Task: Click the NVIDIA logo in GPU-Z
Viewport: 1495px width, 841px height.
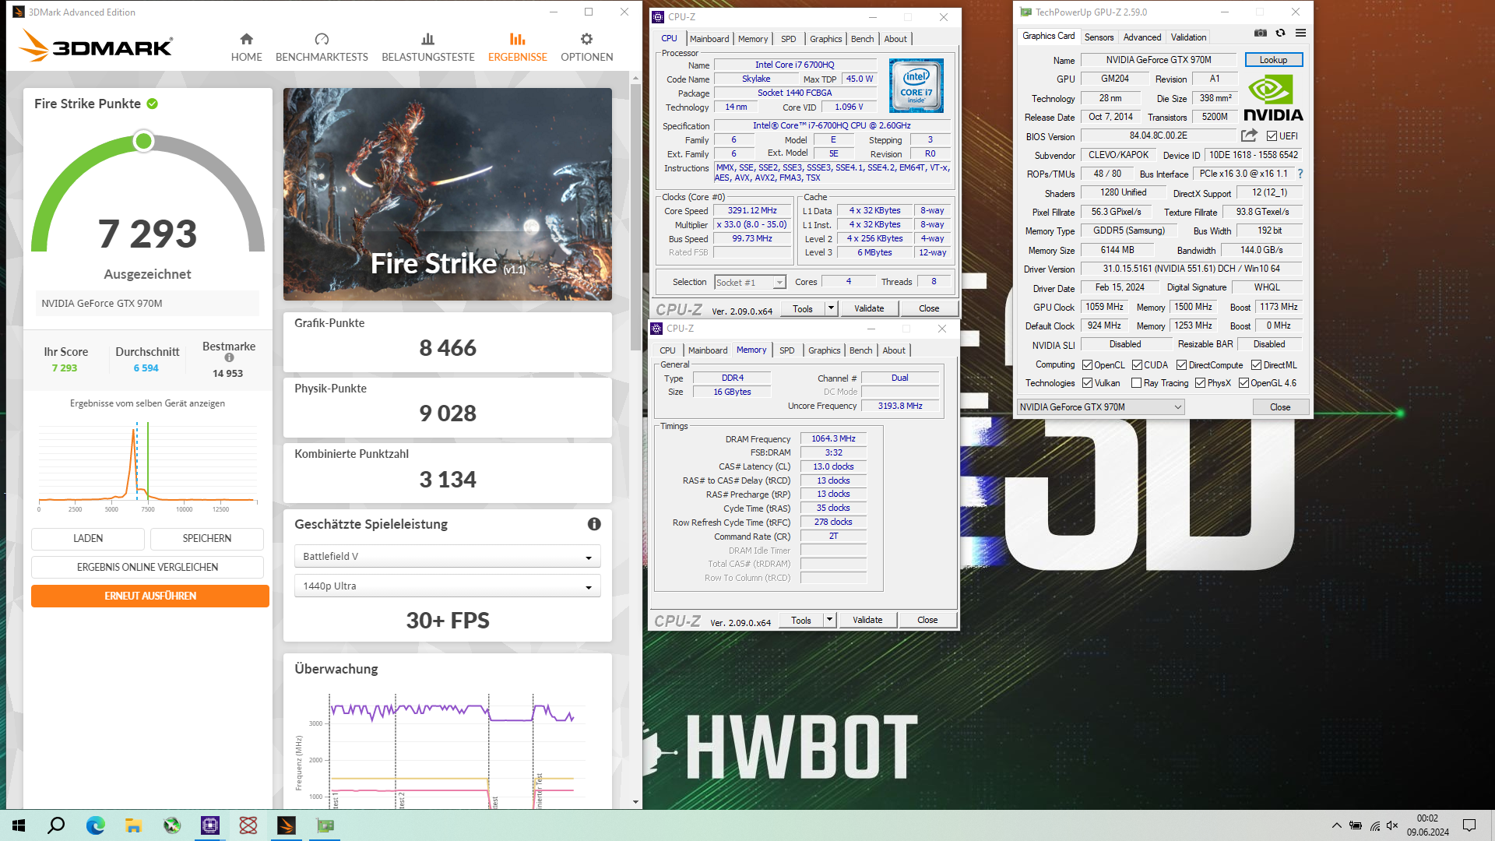Action: [x=1273, y=98]
